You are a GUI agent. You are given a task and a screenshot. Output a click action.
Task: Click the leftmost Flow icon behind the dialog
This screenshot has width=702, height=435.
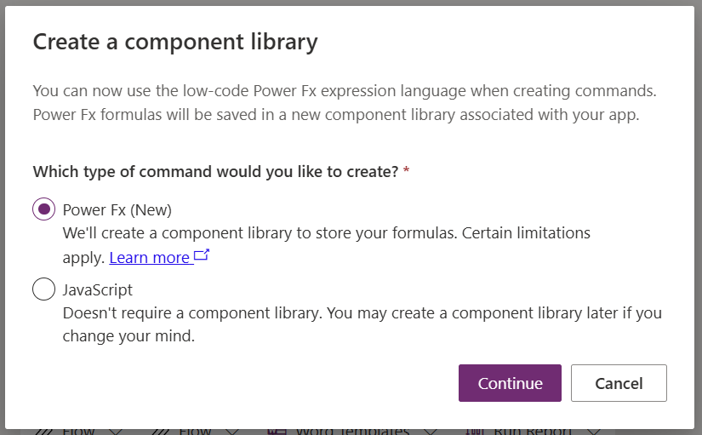(44, 431)
